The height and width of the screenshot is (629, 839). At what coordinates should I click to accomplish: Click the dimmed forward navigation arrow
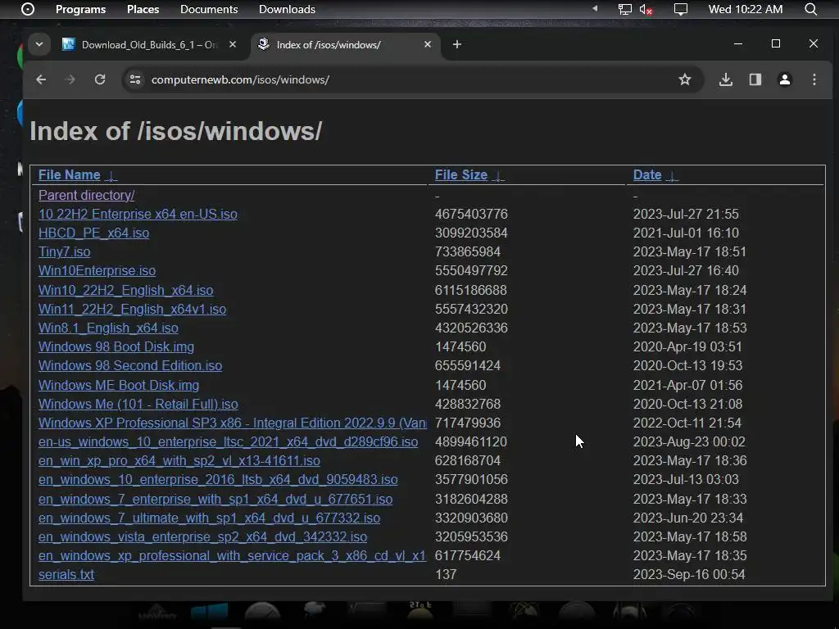(x=70, y=79)
